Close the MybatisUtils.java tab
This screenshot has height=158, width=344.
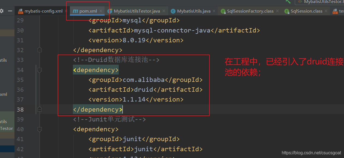point(214,11)
